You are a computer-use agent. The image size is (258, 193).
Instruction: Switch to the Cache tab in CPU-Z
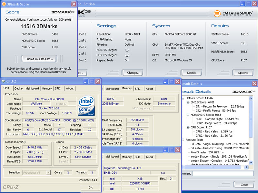tap(18, 88)
